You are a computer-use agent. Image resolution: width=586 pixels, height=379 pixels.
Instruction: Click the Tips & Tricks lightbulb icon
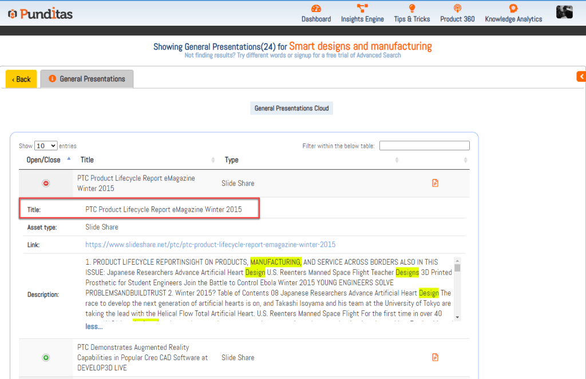click(411, 9)
